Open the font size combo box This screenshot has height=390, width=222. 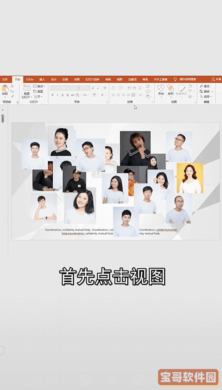(x=85, y=88)
